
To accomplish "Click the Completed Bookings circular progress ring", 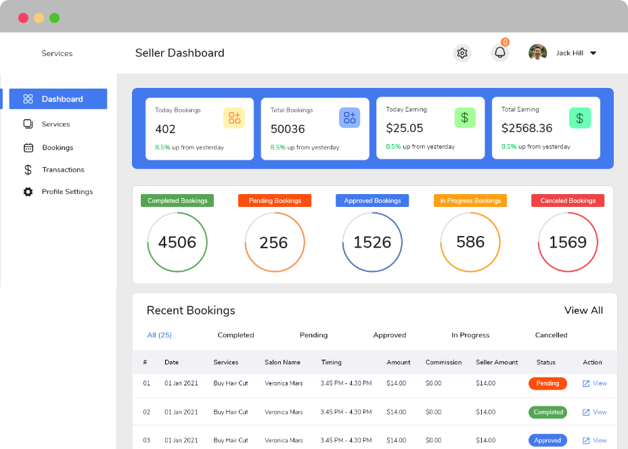I will click(x=177, y=242).
